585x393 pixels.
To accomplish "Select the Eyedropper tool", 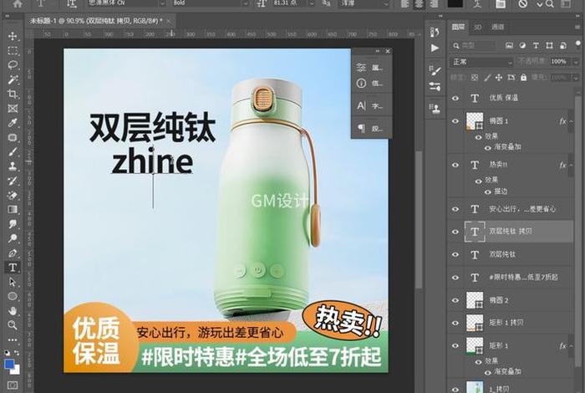I will (13, 123).
